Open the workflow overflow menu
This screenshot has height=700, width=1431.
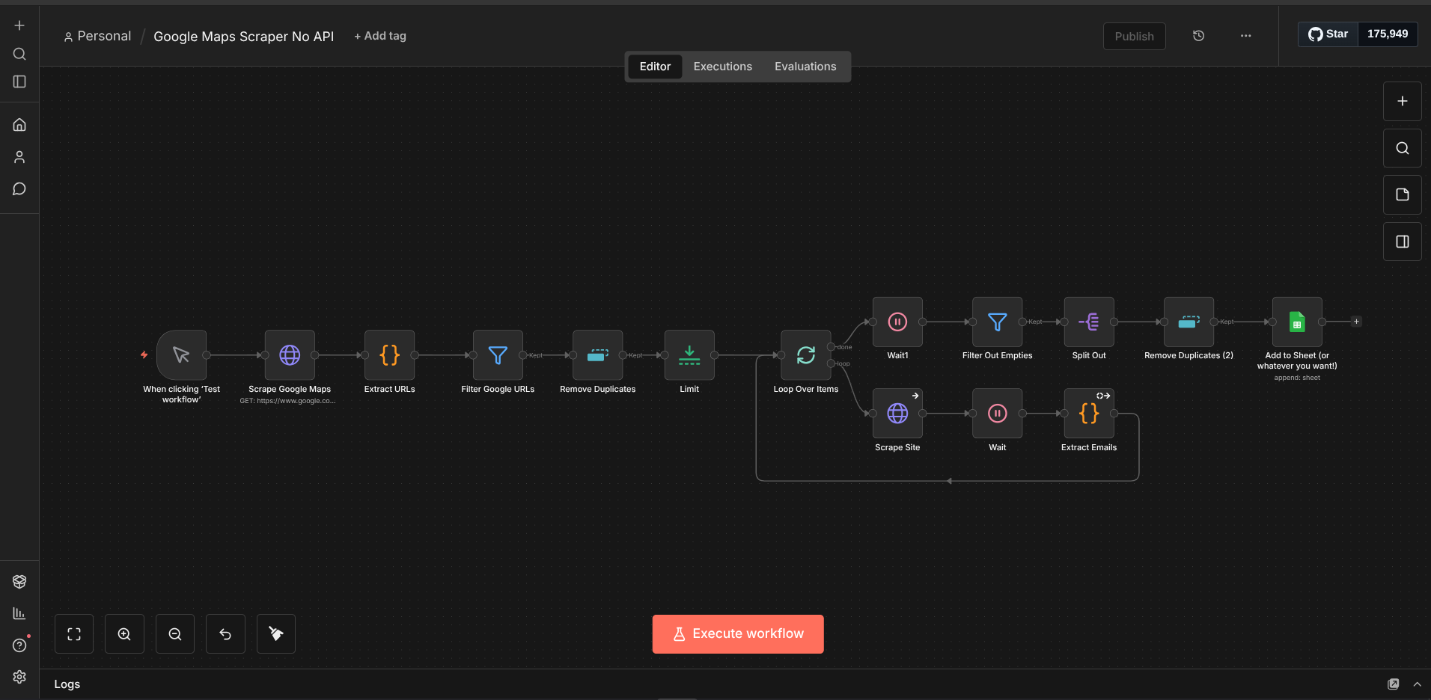tap(1245, 35)
